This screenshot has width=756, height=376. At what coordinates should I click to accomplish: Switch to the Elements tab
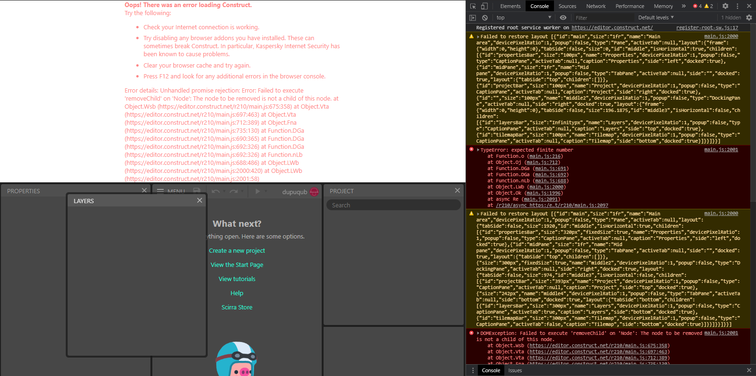click(x=510, y=6)
